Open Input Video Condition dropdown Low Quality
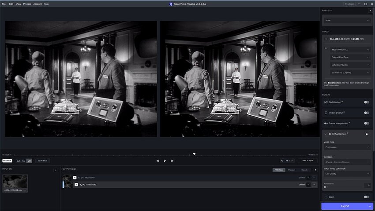The width and height of the screenshot is (375, 211). tap(347, 174)
